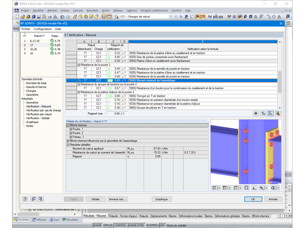
Task: Go to next load case arrow
Action: click(x=181, y=17)
